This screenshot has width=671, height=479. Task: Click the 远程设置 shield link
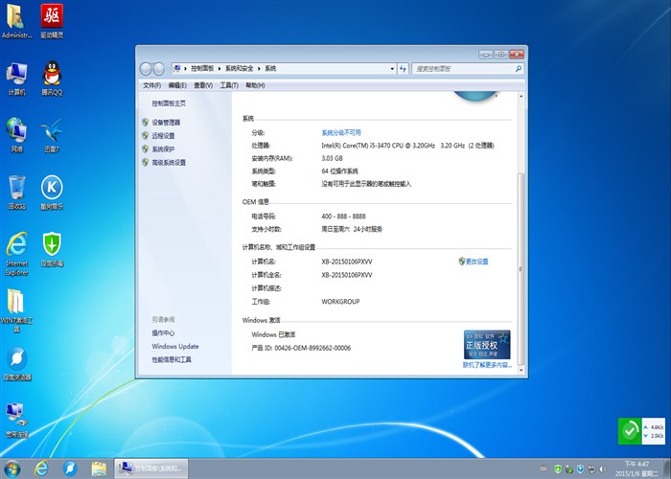click(x=162, y=136)
